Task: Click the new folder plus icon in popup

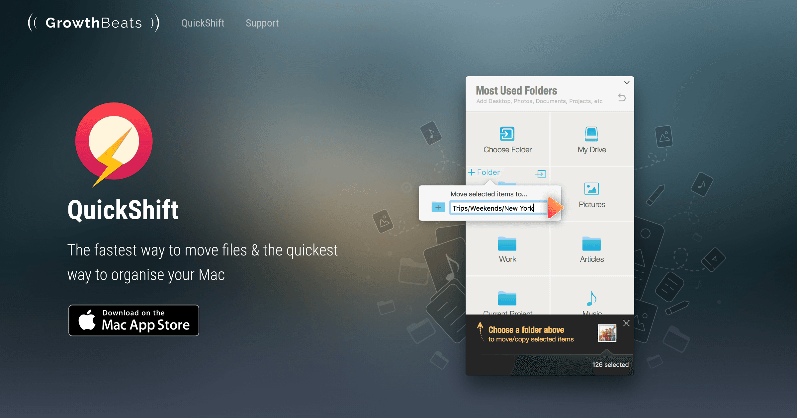Action: point(438,207)
